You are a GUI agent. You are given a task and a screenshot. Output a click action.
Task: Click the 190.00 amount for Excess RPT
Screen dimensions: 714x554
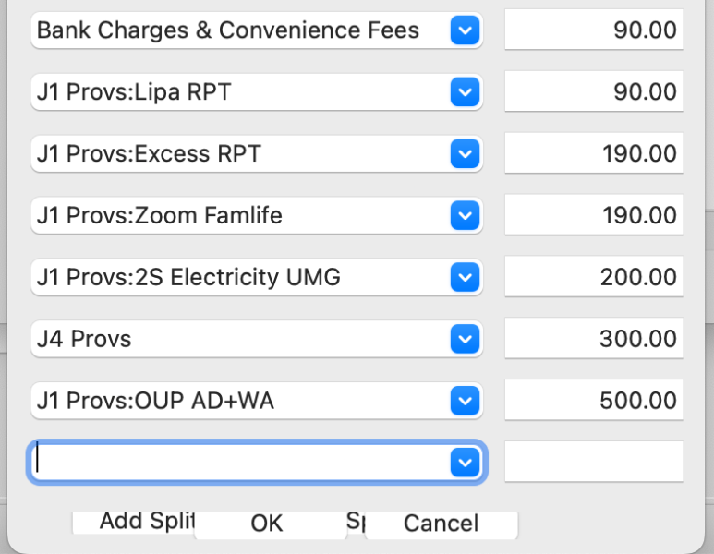click(594, 153)
